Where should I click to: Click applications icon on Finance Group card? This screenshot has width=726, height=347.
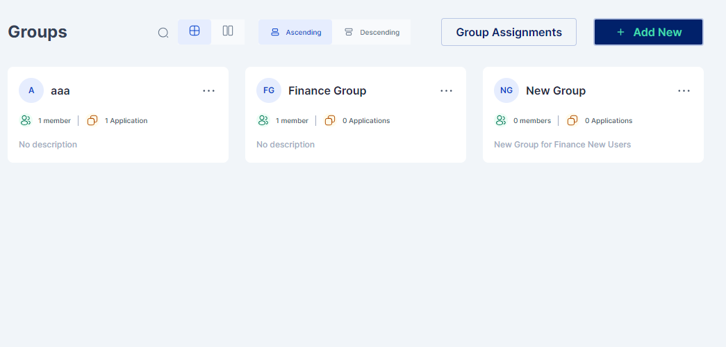[330, 120]
